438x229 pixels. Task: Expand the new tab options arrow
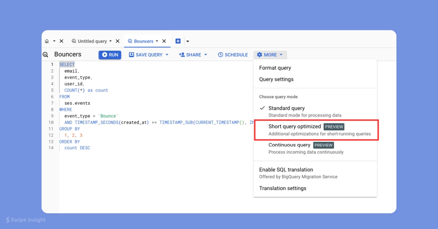click(x=188, y=41)
